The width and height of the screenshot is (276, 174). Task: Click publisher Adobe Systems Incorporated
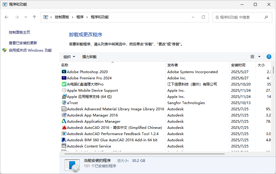click(192, 72)
